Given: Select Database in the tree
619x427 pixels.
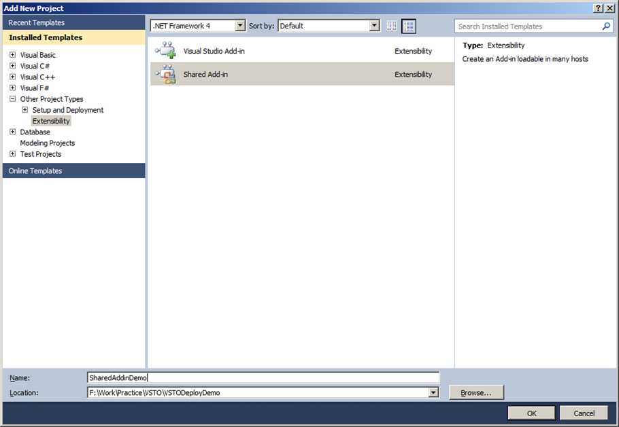Looking at the screenshot, I should (x=35, y=132).
